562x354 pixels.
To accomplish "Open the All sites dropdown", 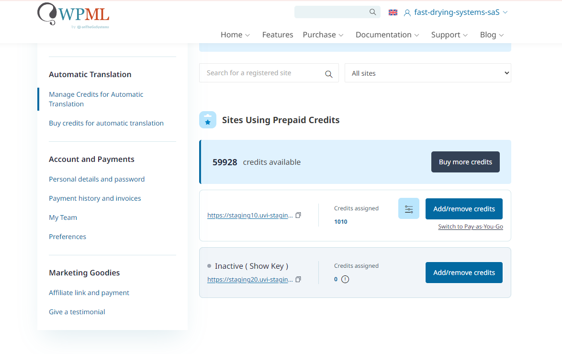I will [x=427, y=73].
